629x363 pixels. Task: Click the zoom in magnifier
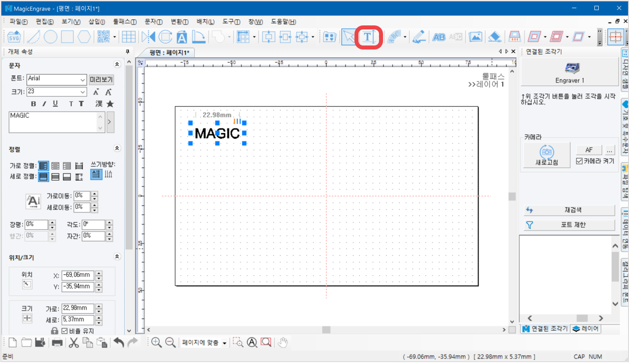156,342
